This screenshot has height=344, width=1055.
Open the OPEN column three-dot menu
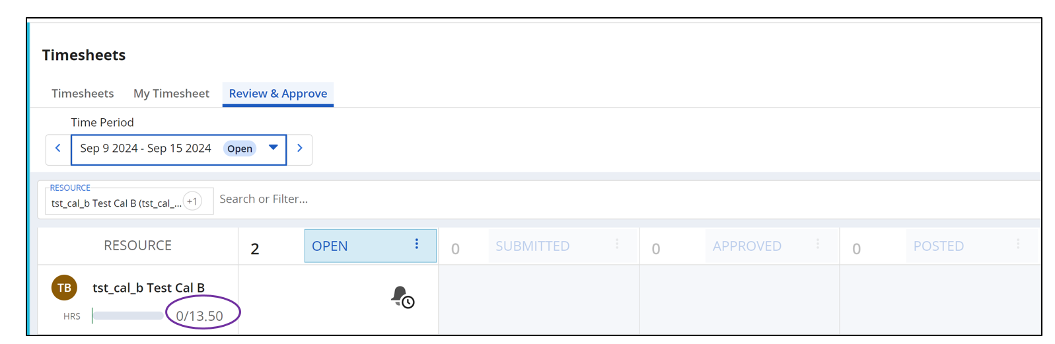tap(417, 244)
